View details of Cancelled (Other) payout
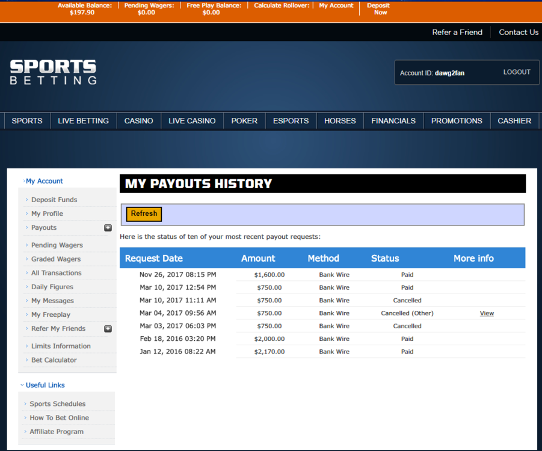542x451 pixels. (487, 313)
